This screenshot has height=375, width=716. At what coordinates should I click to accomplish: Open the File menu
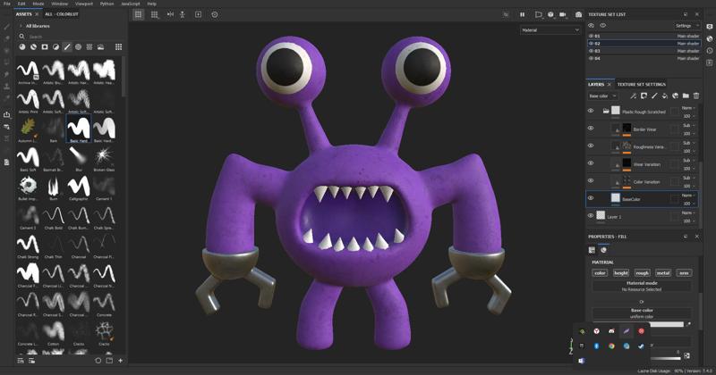coord(7,4)
